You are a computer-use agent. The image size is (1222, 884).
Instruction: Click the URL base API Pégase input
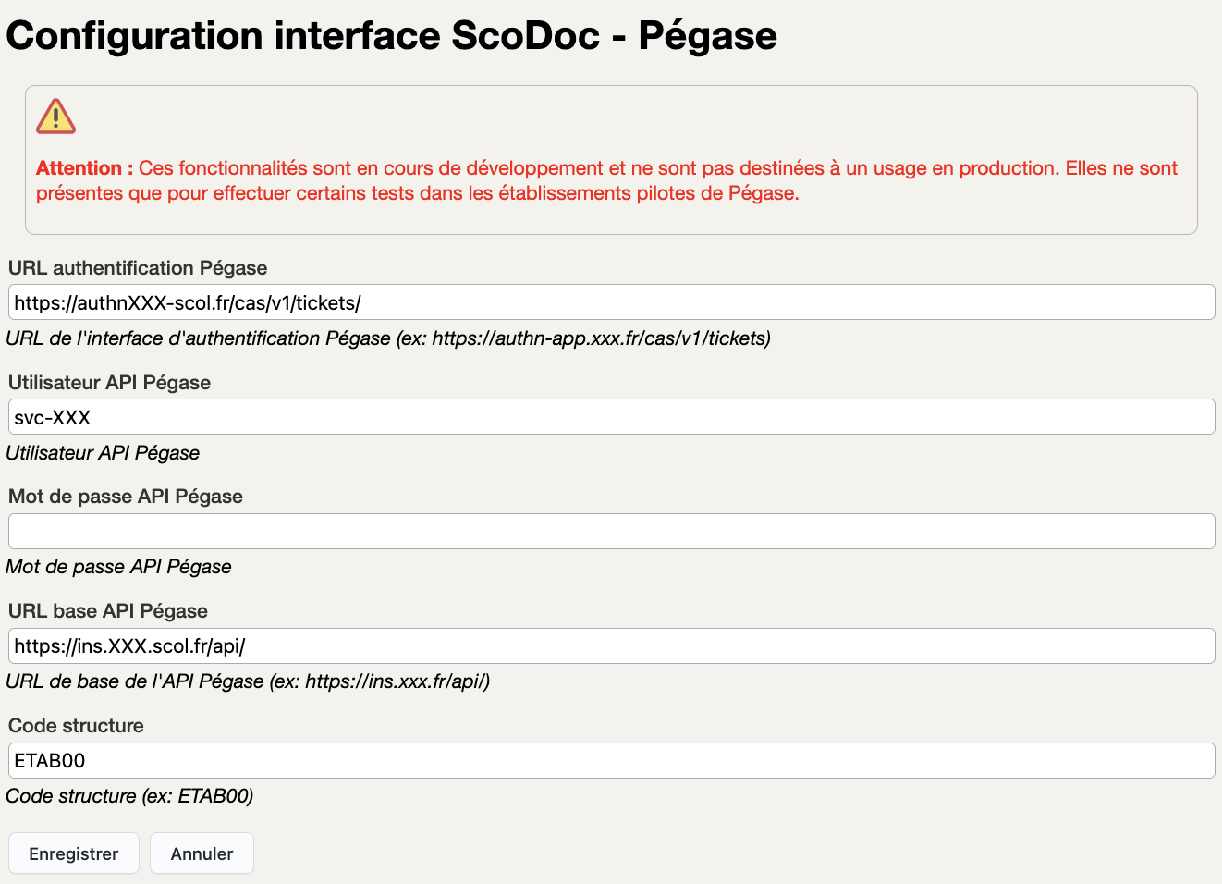pyautogui.click(x=611, y=645)
